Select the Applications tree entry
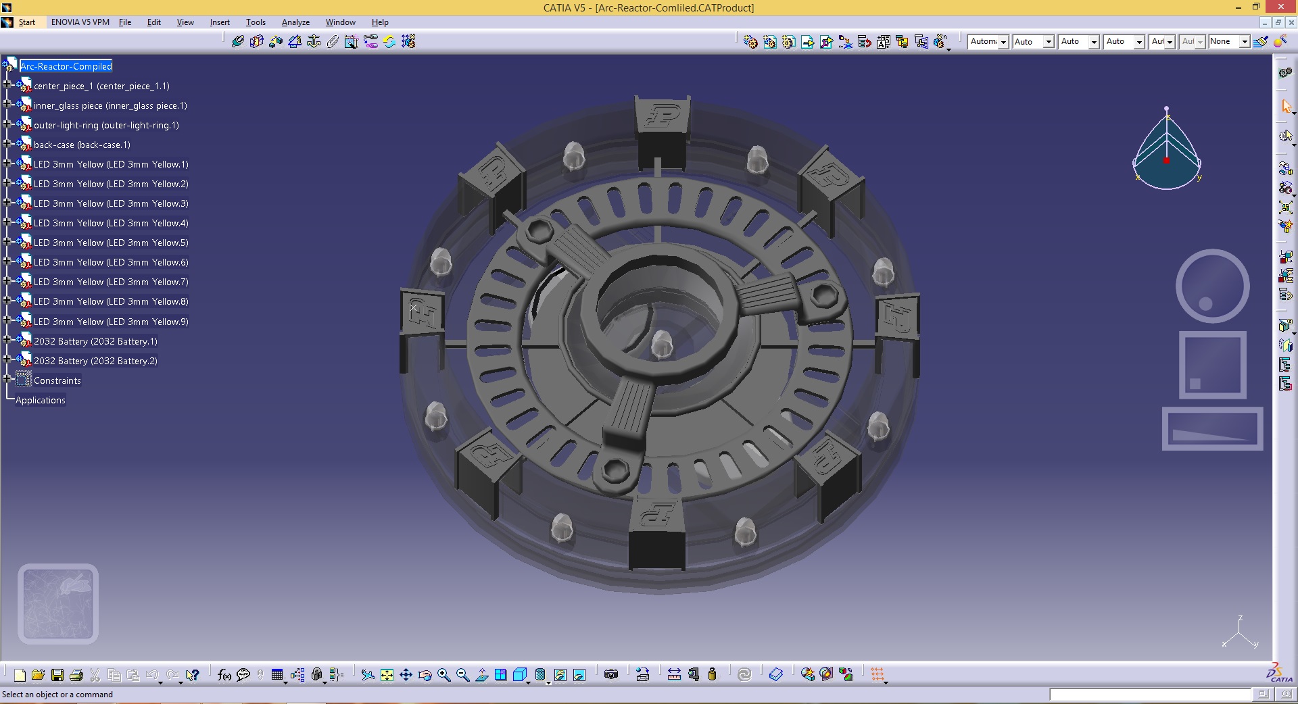This screenshot has height=704, width=1298. point(41,400)
